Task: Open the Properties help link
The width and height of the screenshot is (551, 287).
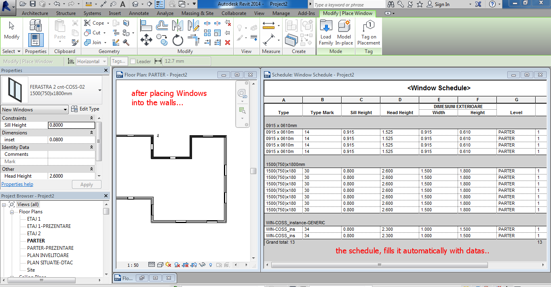Action: [x=17, y=184]
